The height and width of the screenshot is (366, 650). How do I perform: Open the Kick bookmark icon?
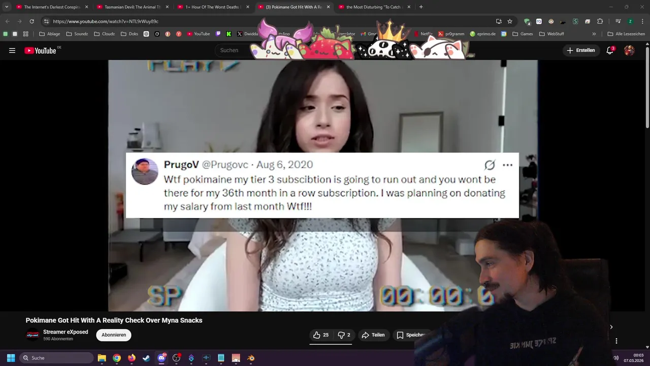[x=229, y=34]
